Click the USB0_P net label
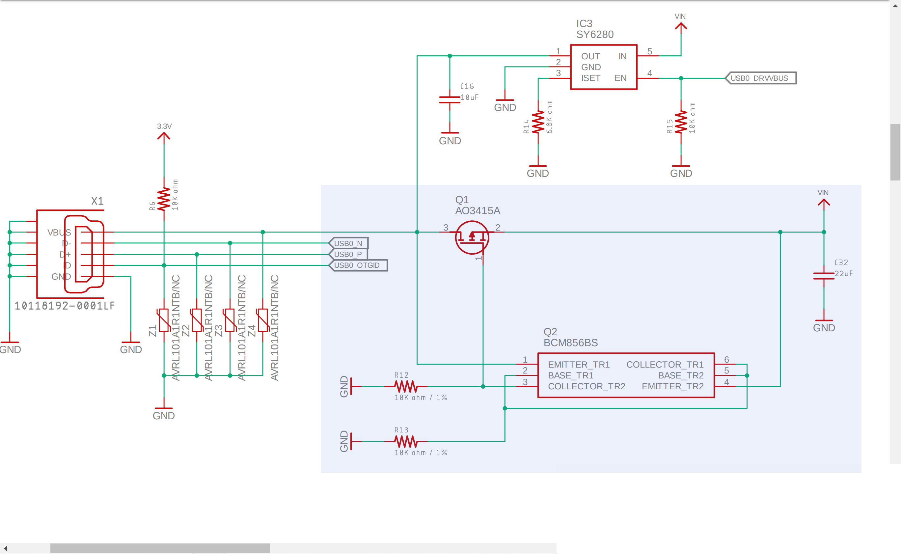This screenshot has width=901, height=554. (x=348, y=254)
